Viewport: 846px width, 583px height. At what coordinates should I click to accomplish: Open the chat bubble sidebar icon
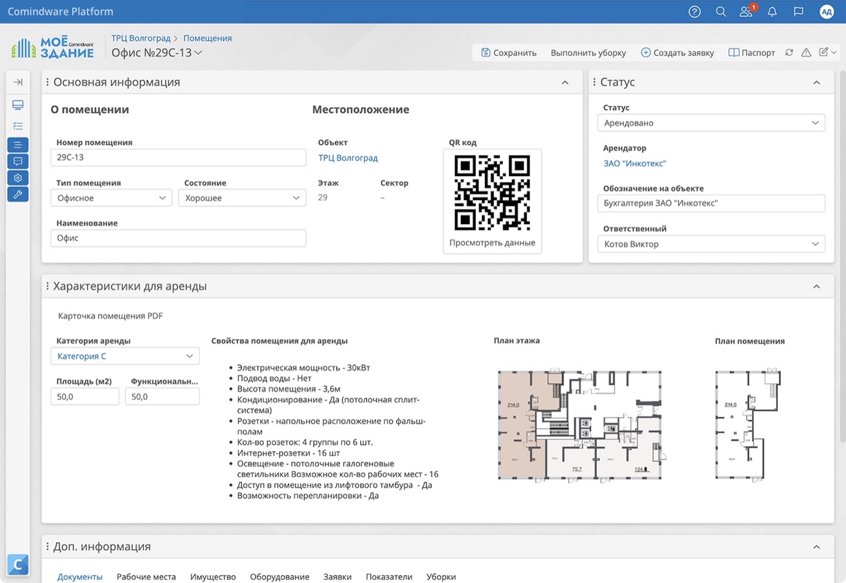tap(18, 161)
